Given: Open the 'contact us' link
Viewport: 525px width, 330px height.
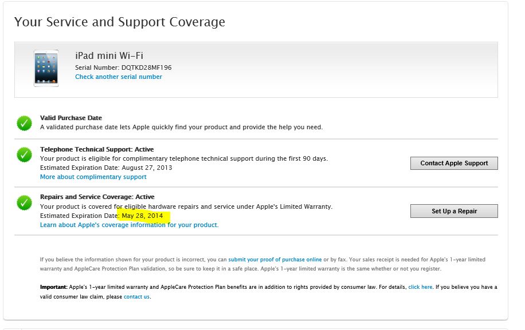Looking at the screenshot, I should click(137, 297).
